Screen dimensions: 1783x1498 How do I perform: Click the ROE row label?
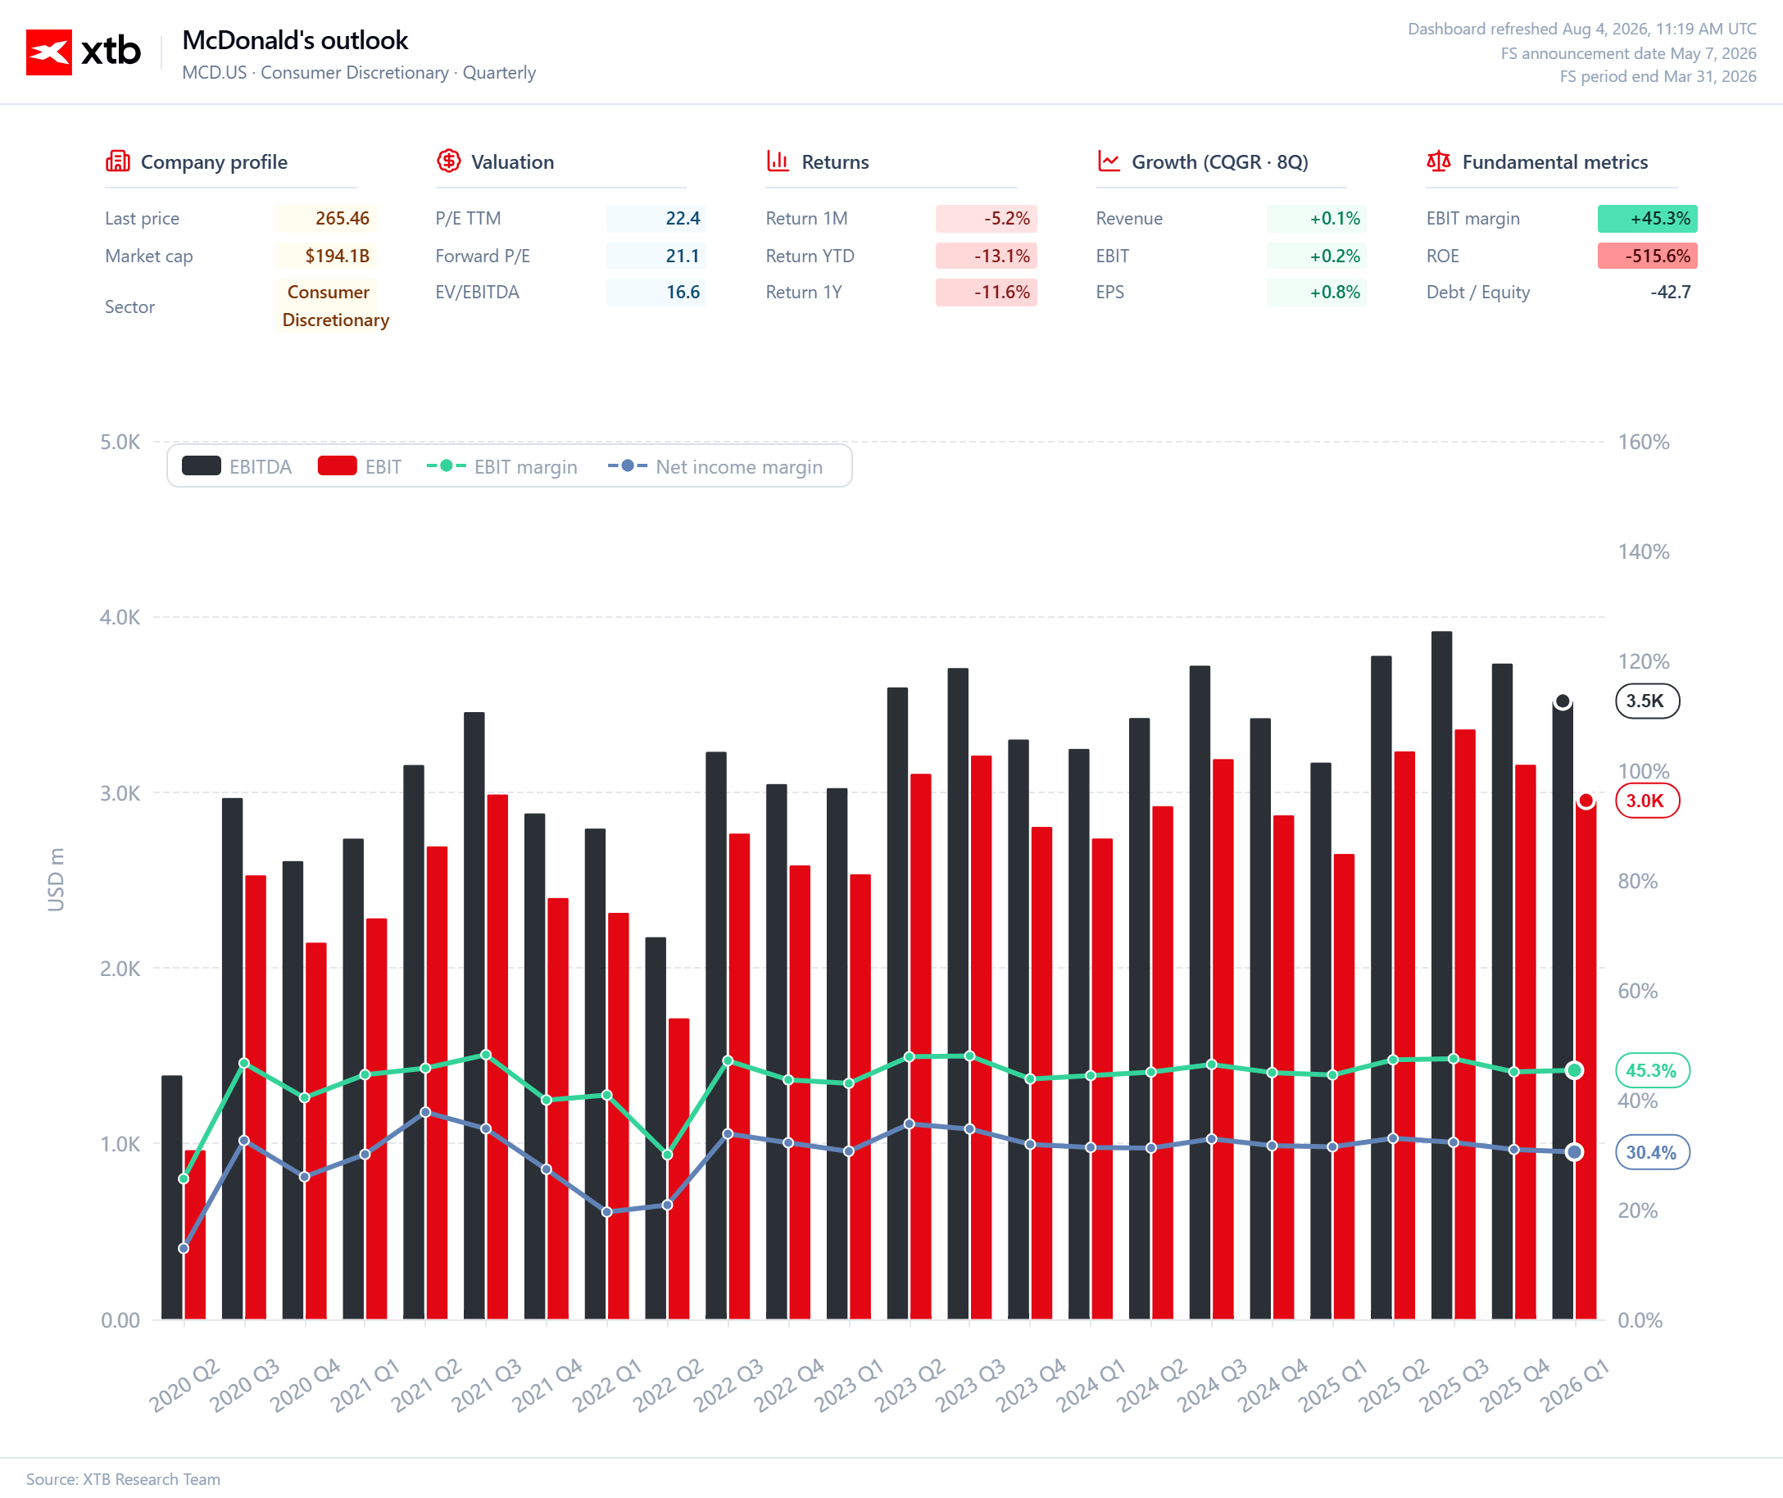tap(1442, 256)
